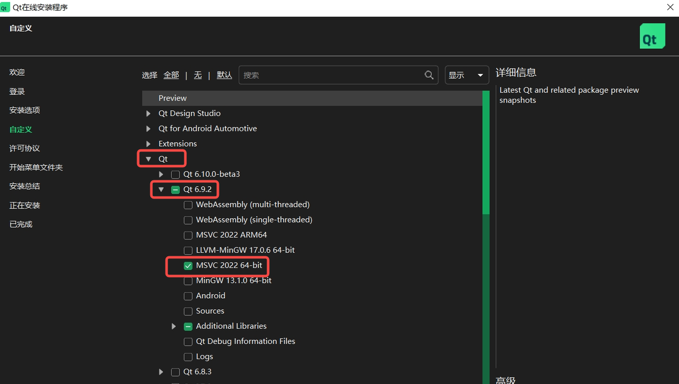Click the 默认 selection link
The image size is (679, 384).
pos(224,75)
